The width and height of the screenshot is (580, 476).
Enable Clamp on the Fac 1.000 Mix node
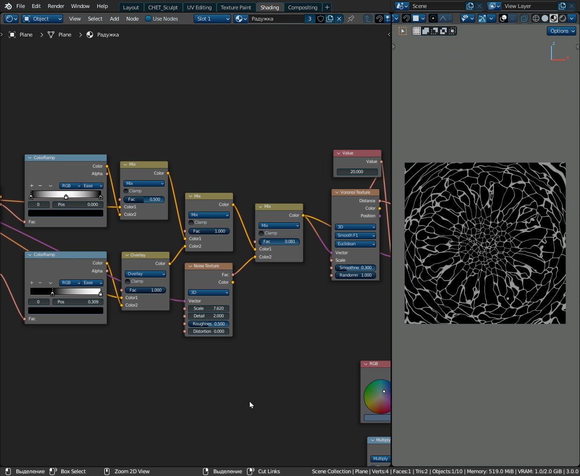click(191, 222)
